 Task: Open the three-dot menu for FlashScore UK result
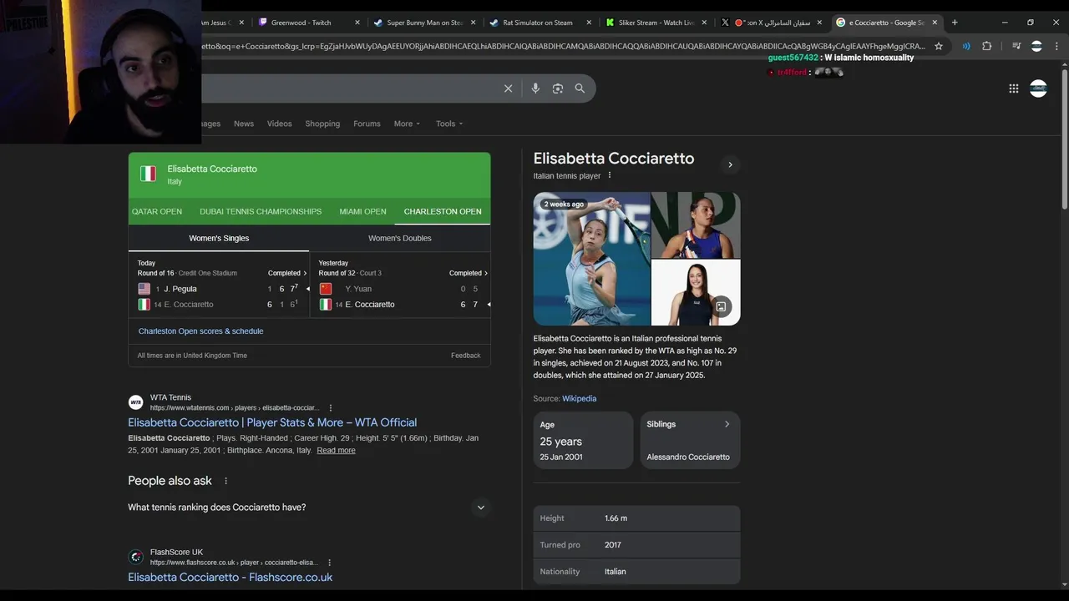[x=330, y=563]
